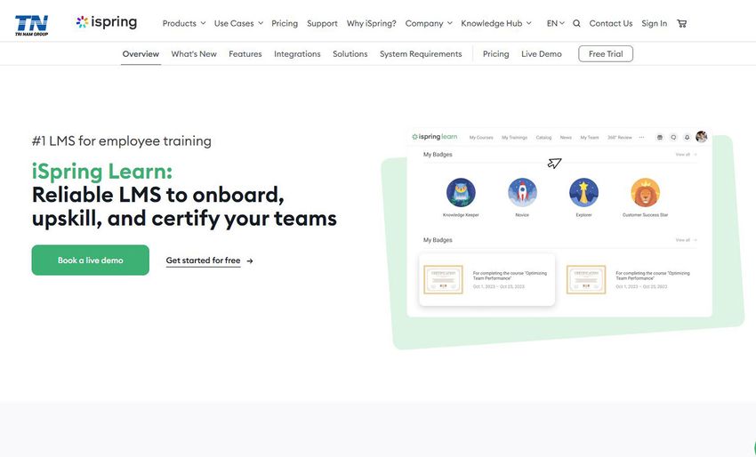Click My Trainings in the demo image

tap(514, 138)
